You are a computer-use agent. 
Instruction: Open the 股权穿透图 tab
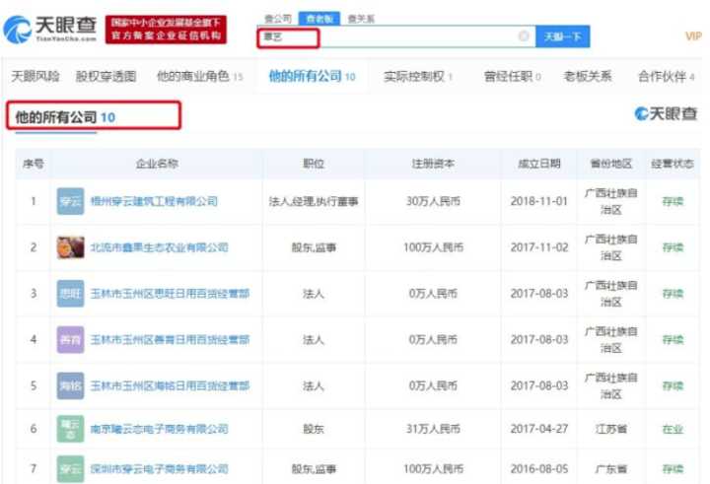pos(106,76)
